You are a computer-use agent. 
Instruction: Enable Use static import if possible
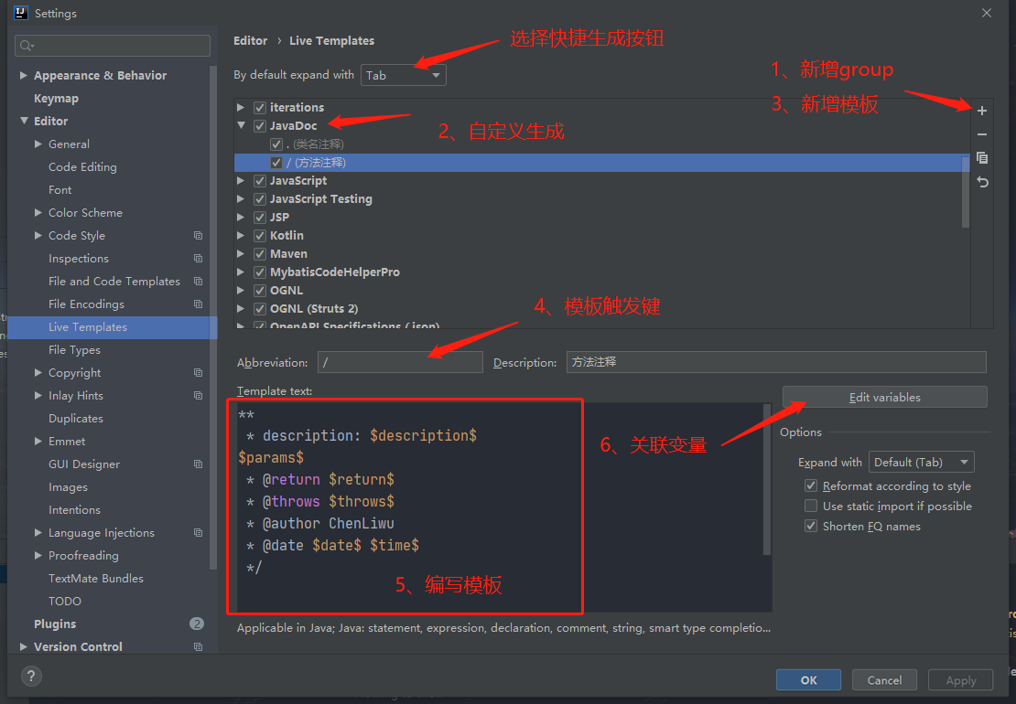810,507
